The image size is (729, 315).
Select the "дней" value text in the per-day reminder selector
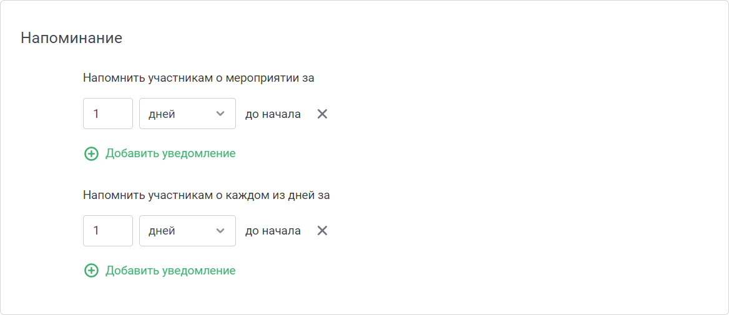[162, 231]
